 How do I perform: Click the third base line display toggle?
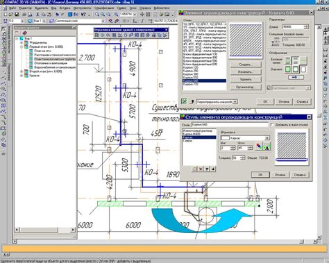point(303,60)
